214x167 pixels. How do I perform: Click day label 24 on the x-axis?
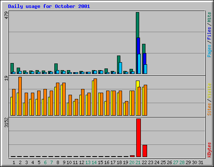pyautogui.click(x=157, y=162)
